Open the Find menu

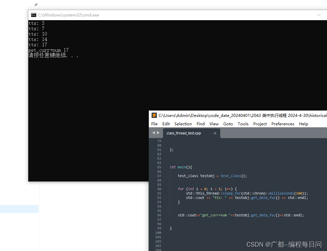point(201,124)
